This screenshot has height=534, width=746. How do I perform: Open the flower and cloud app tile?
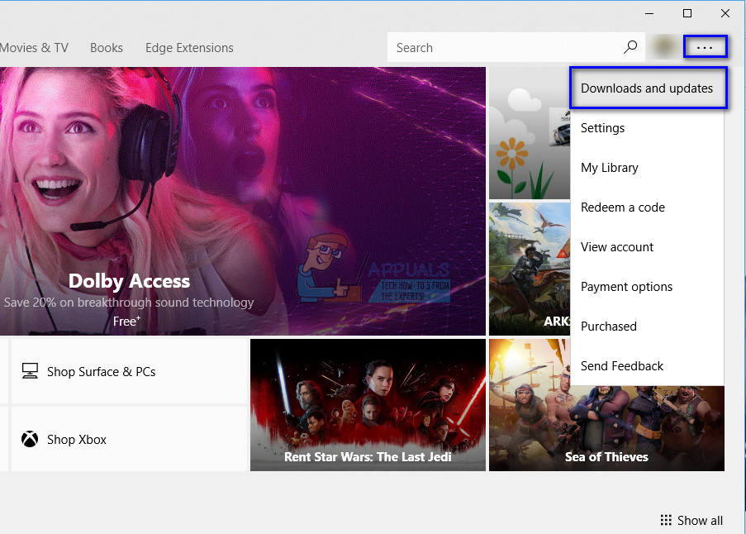click(x=530, y=133)
